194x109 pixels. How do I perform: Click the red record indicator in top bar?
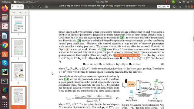click(x=167, y=2)
